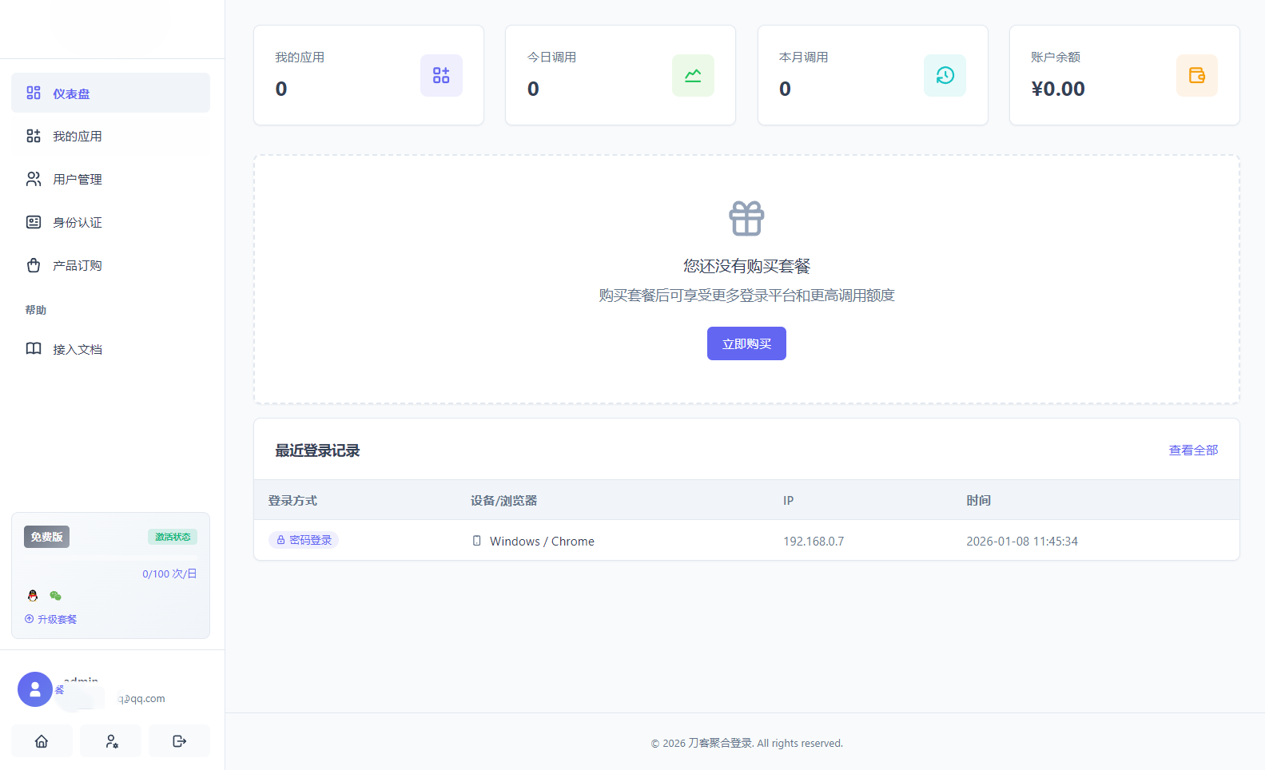Click the 您还没有购买套餐 message
The width and height of the screenshot is (1265, 770).
pyautogui.click(x=746, y=266)
